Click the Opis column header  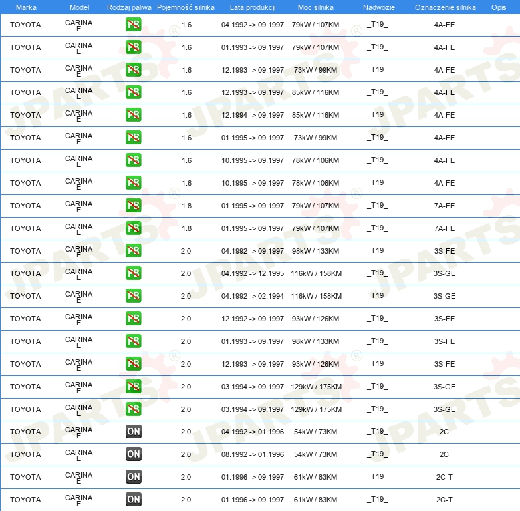point(499,7)
